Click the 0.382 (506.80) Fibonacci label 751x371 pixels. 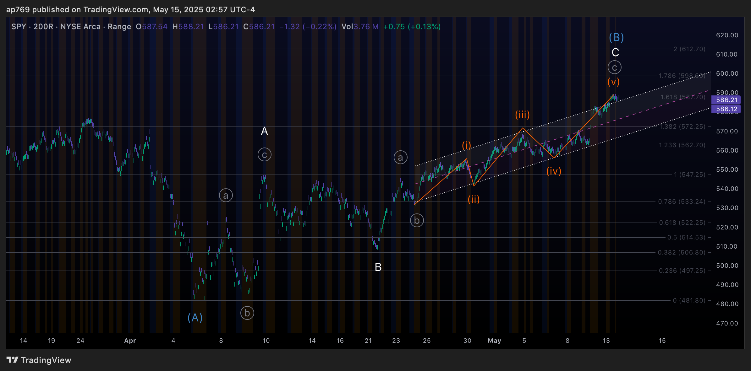click(x=681, y=252)
